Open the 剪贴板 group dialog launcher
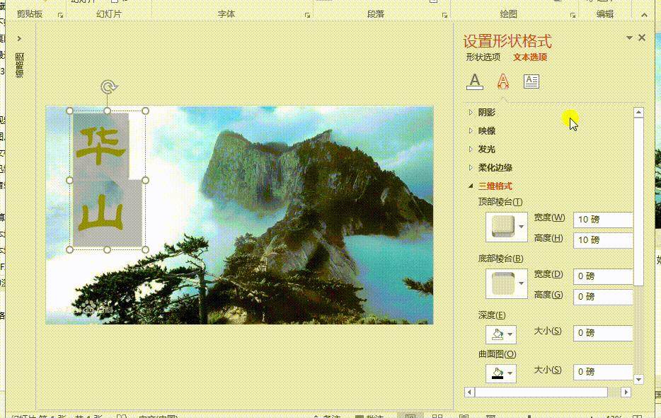This screenshot has height=418, width=661. click(60, 15)
